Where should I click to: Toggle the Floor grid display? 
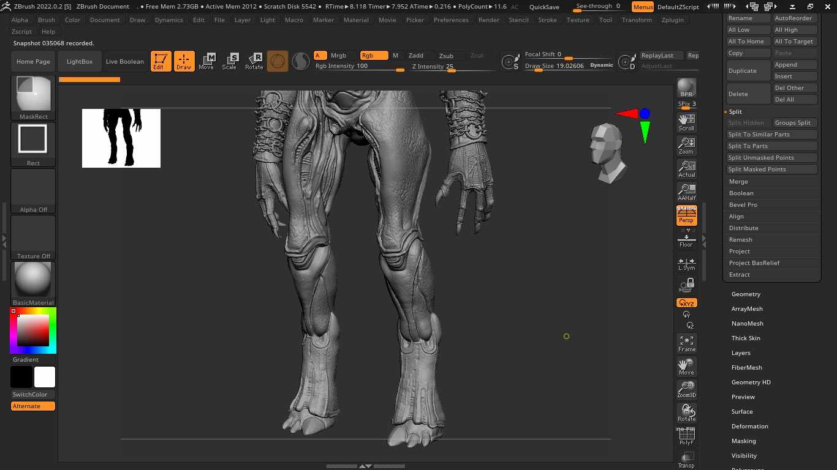[686, 240]
